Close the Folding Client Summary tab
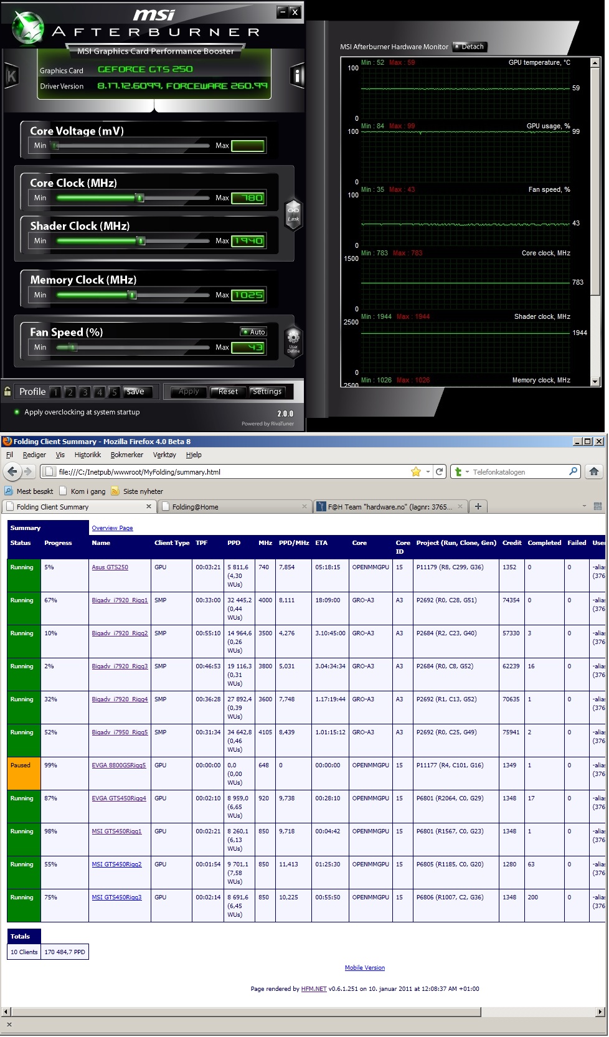609x1037 pixels. 149,506
